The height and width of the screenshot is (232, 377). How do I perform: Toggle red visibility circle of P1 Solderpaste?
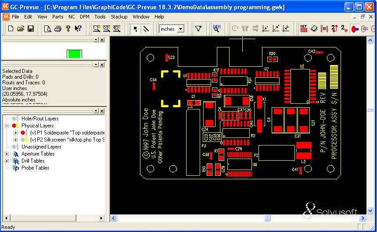[x=23, y=133]
